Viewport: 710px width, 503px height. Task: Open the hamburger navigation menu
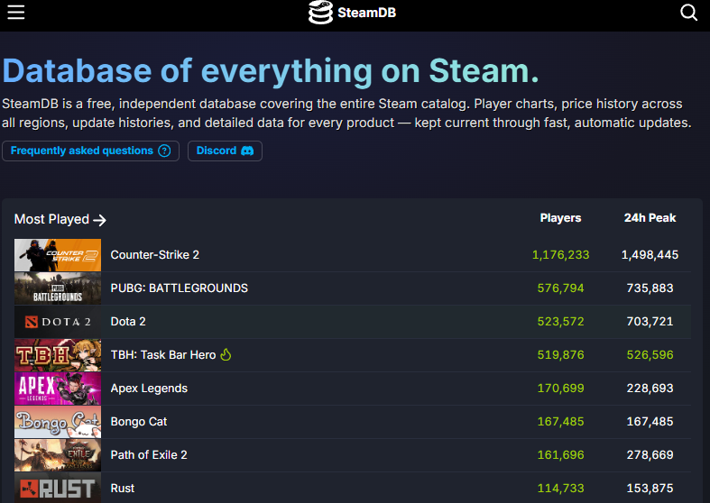coord(16,13)
